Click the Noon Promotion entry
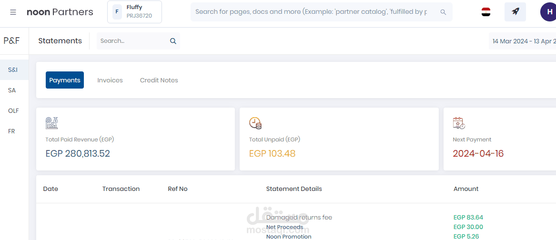Image resolution: width=556 pixels, height=240 pixels. click(x=289, y=237)
